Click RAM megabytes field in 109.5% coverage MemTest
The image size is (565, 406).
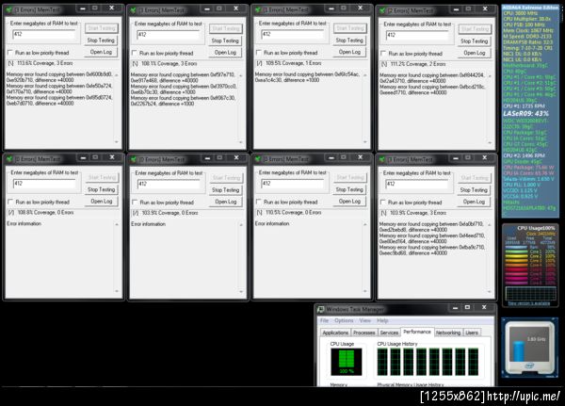point(293,34)
